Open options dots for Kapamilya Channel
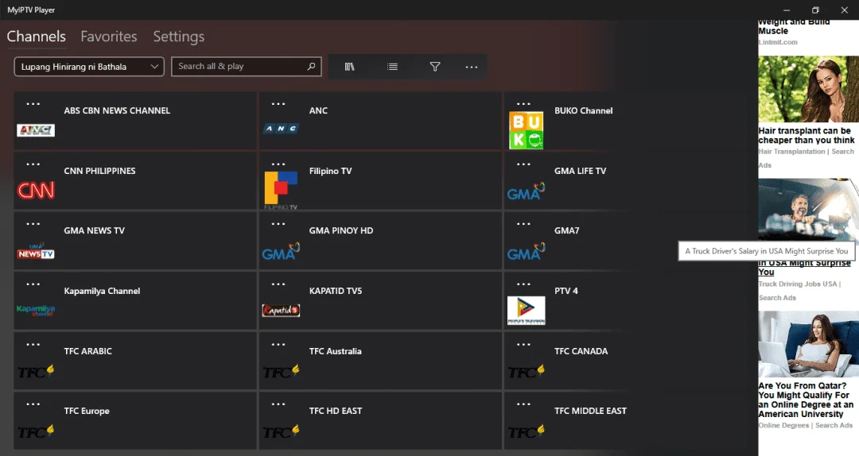This screenshot has width=859, height=456. [x=33, y=284]
